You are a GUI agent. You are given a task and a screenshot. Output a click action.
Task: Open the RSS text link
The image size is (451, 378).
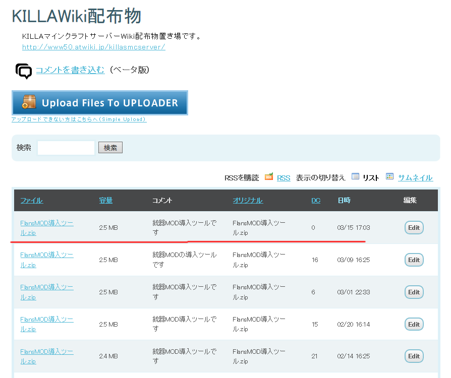point(284,177)
